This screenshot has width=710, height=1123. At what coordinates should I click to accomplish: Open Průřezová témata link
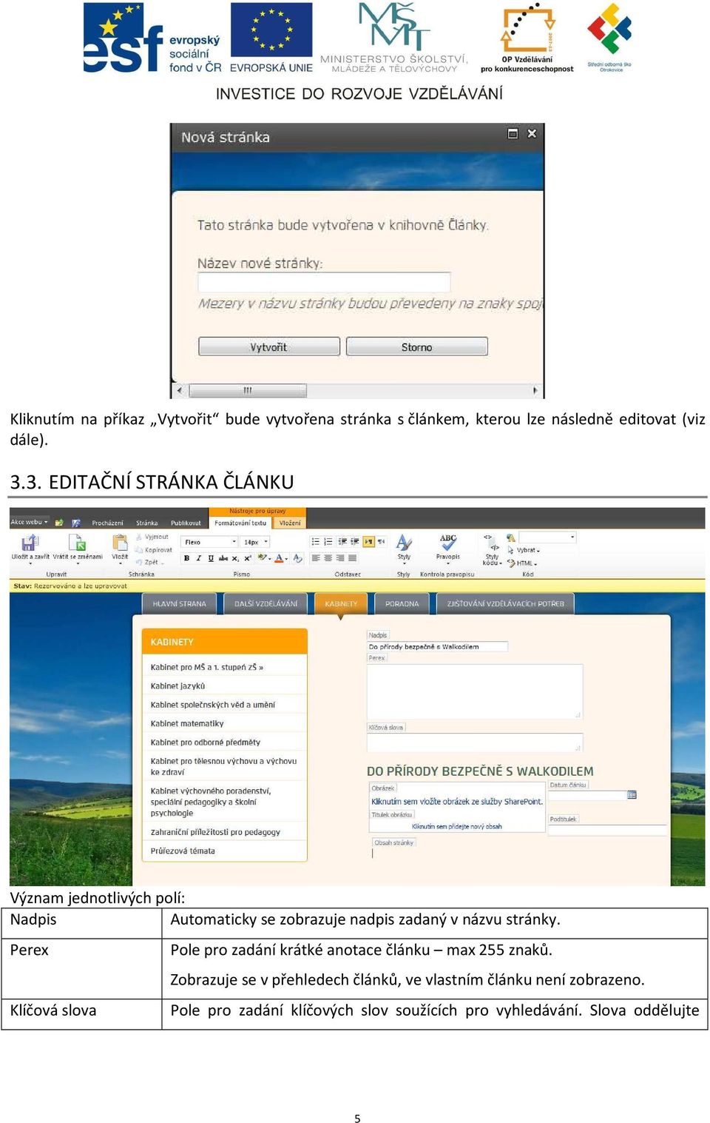(x=183, y=851)
